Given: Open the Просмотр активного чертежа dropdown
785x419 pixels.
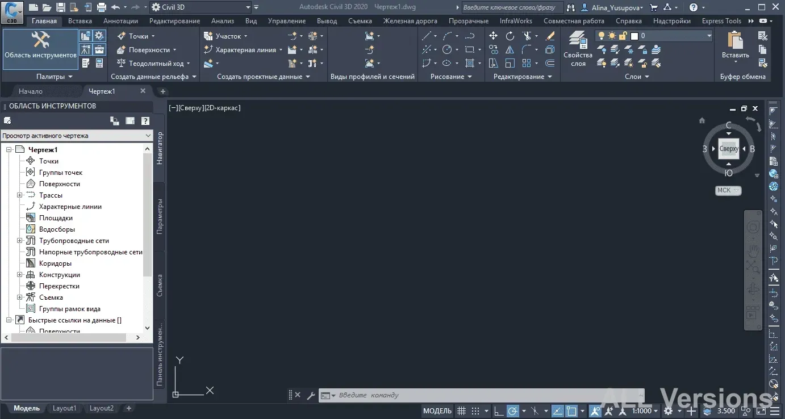Looking at the screenshot, I should [77, 136].
